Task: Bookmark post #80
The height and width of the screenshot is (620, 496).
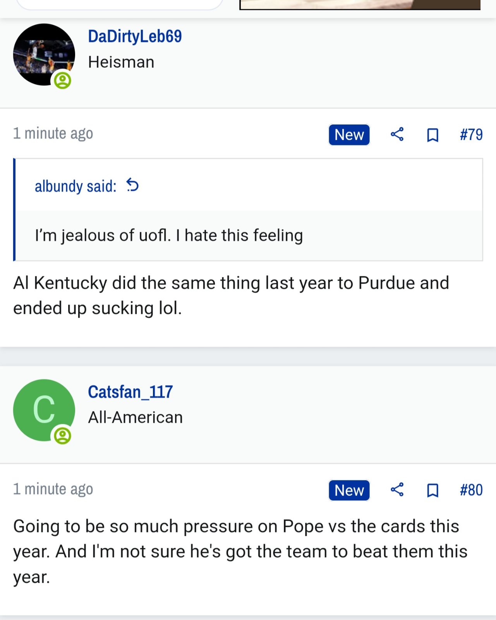Action: 432,490
